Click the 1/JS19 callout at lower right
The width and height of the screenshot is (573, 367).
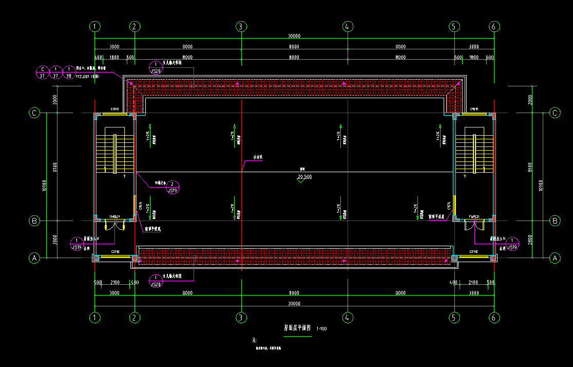pyautogui.click(x=511, y=244)
